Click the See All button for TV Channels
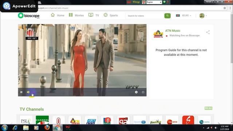Image resolution: width=233 pixels, height=131 pixels. pos(208,108)
